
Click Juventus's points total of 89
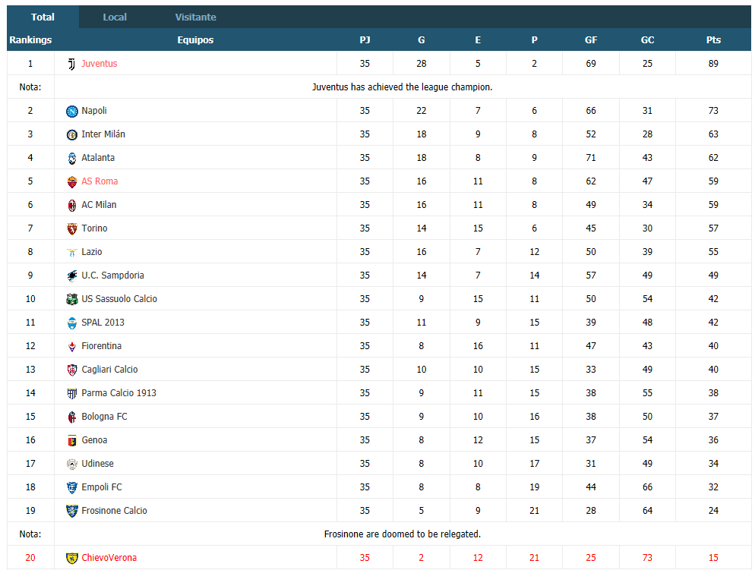[713, 64]
